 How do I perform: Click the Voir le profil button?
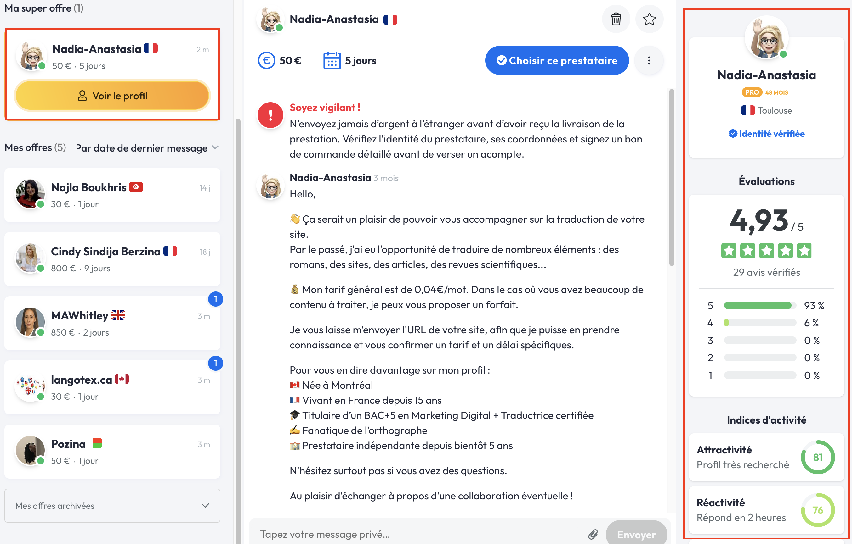coord(112,96)
